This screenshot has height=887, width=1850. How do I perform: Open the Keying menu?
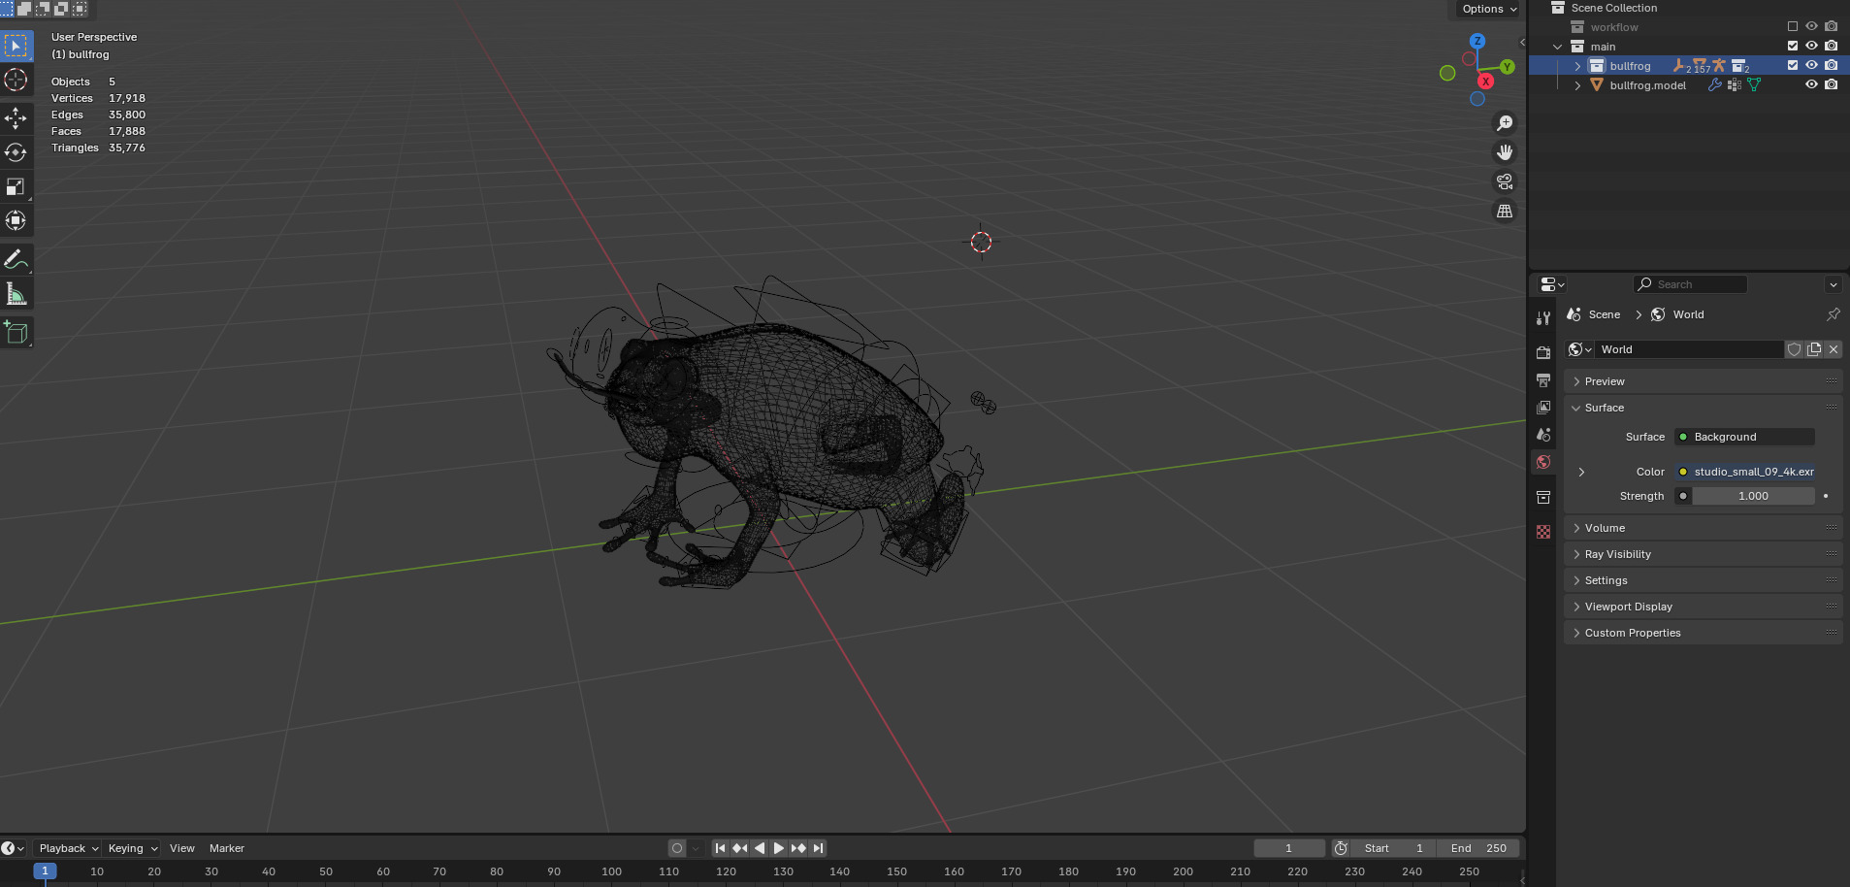coord(133,848)
